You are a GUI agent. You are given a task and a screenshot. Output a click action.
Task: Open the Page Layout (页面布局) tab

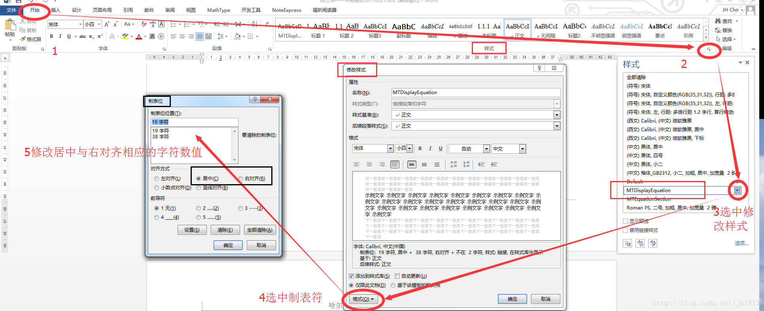coord(102,10)
